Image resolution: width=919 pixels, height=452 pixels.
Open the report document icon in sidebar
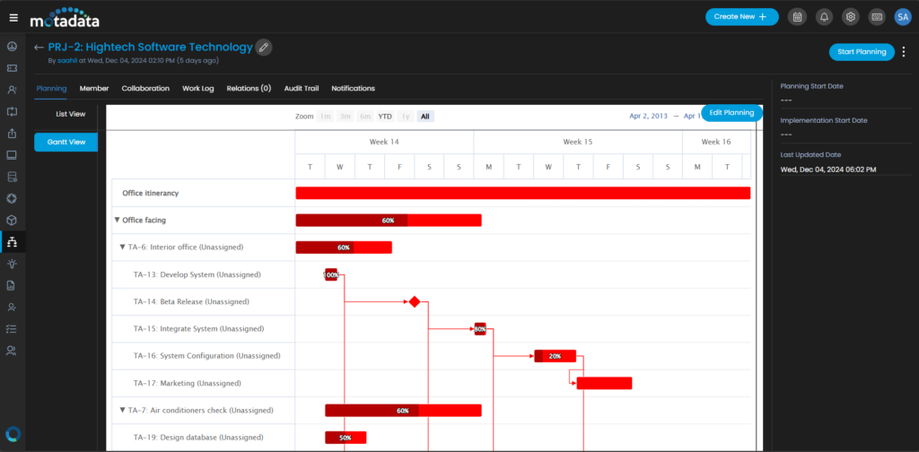[x=12, y=286]
